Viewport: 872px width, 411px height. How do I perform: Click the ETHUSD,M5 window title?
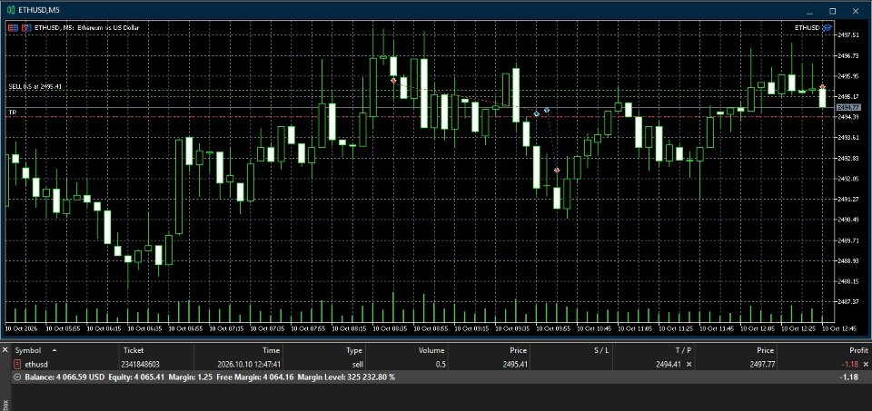coord(39,10)
